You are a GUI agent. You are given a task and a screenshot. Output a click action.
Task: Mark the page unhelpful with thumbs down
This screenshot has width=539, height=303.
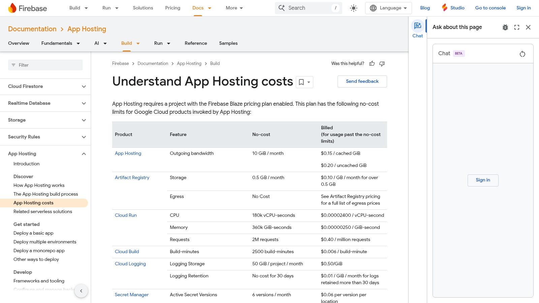pos(382,64)
